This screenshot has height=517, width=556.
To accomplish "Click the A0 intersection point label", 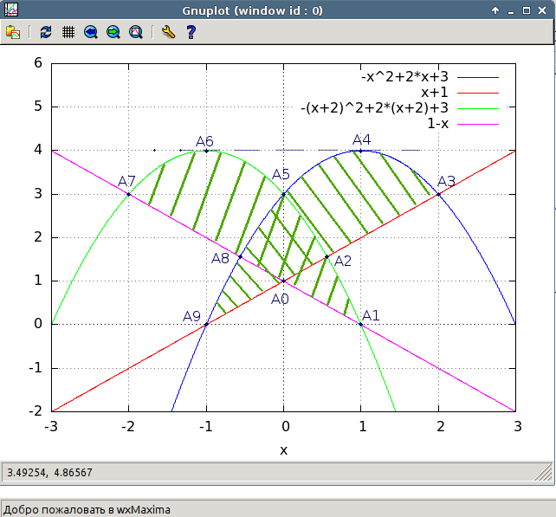I will (279, 299).
